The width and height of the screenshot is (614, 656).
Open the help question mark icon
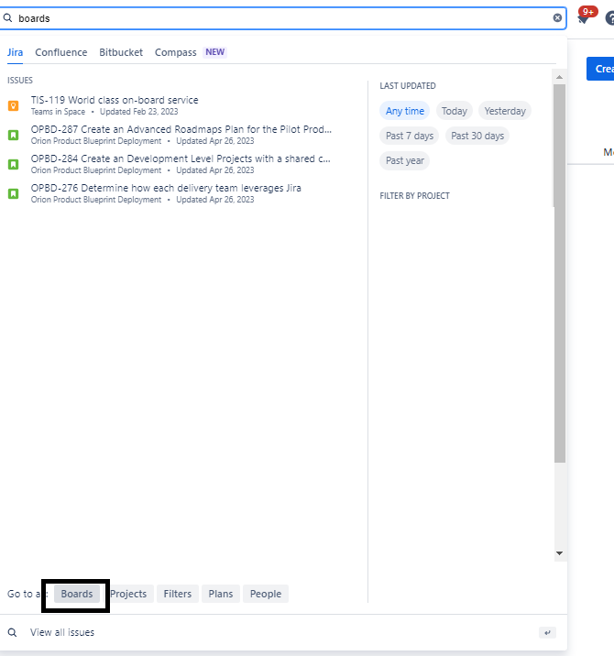[x=609, y=18]
